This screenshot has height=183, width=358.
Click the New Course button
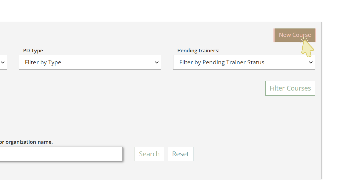[294, 35]
